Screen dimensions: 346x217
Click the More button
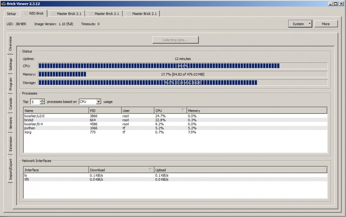point(326,23)
